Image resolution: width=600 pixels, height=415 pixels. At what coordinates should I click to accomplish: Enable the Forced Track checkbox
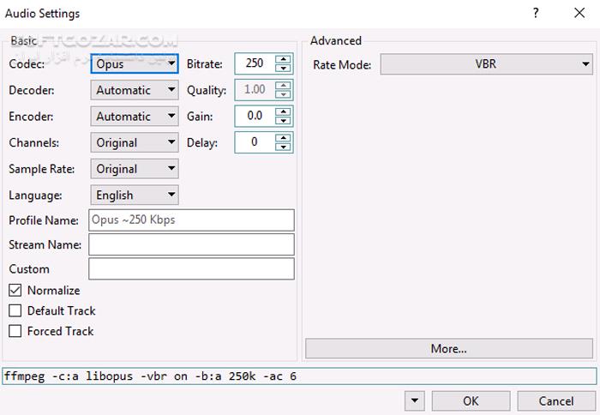point(15,331)
